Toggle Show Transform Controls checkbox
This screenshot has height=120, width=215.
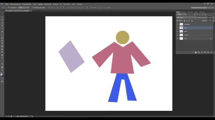click(32, 8)
